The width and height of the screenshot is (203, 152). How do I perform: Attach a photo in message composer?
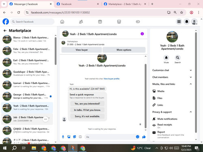[69, 137]
